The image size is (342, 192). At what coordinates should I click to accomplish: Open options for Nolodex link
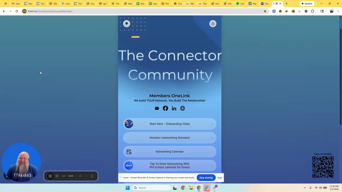(x=212, y=138)
